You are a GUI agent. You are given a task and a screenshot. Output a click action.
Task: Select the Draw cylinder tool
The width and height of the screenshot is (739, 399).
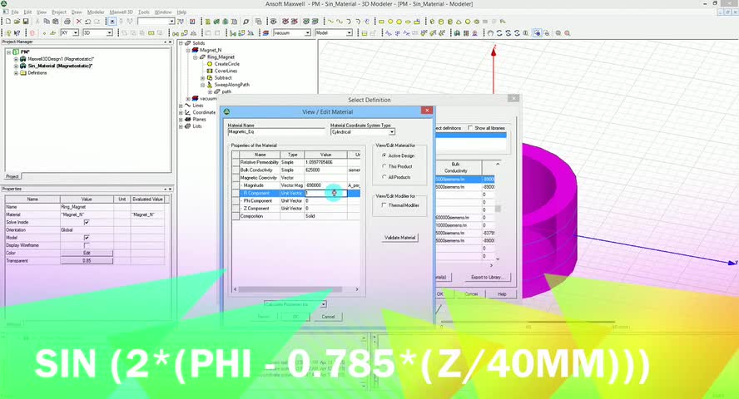441,22
